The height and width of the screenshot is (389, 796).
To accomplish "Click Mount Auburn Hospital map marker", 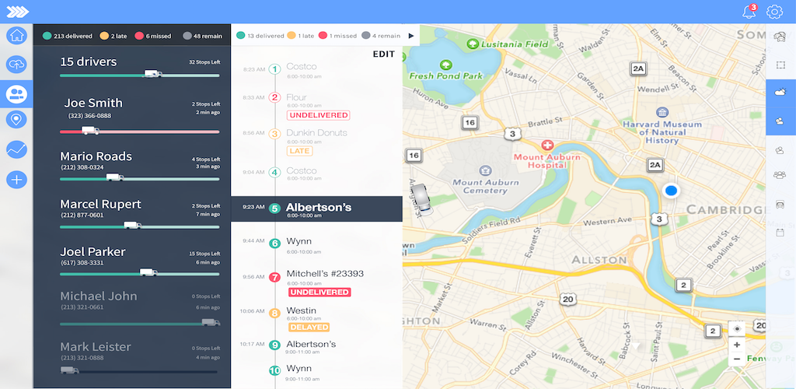I will click(547, 145).
